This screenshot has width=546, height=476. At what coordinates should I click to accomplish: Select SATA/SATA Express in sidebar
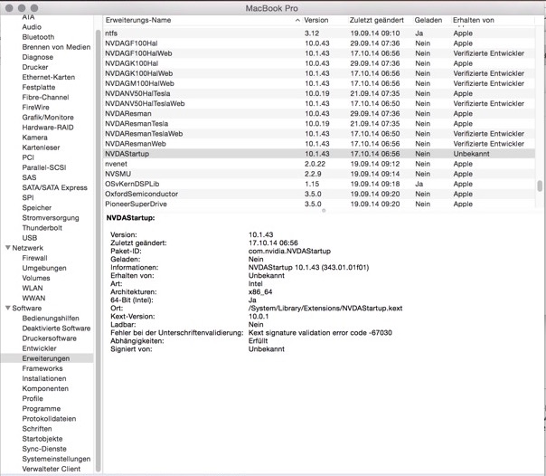point(54,187)
